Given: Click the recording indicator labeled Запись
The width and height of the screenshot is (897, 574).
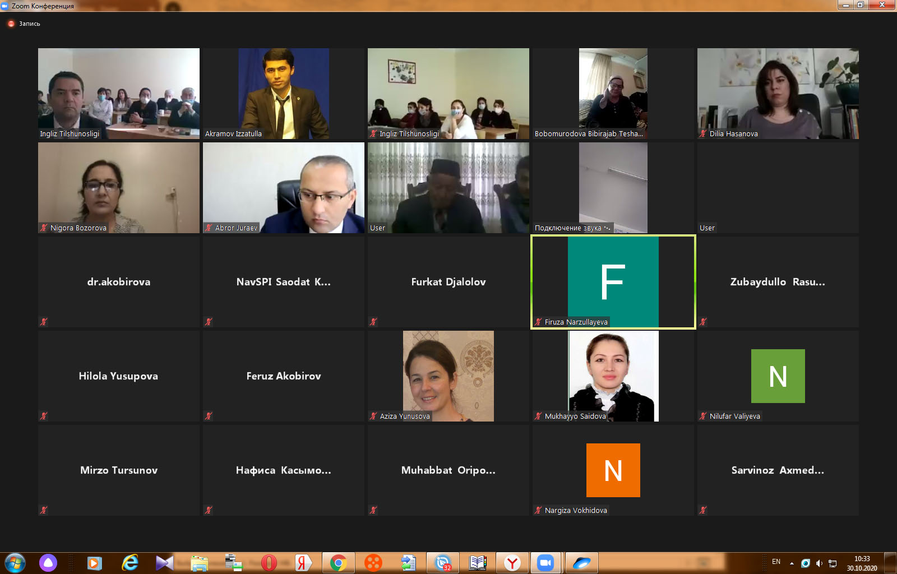Looking at the screenshot, I should point(24,24).
